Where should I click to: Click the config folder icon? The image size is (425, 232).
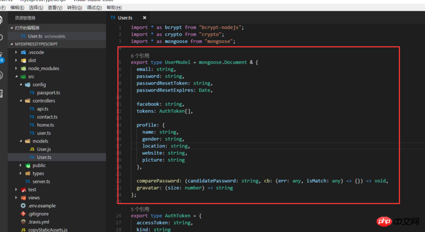point(28,85)
